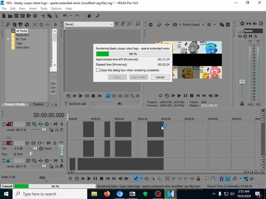Expand the By Type media bin
This screenshot has height=199, width=266.
pos(8,39)
